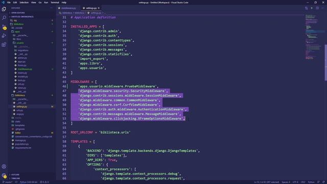Click the master branch indicator in status bar
The height and width of the screenshot is (184, 327).
pyautogui.click(x=7, y=182)
